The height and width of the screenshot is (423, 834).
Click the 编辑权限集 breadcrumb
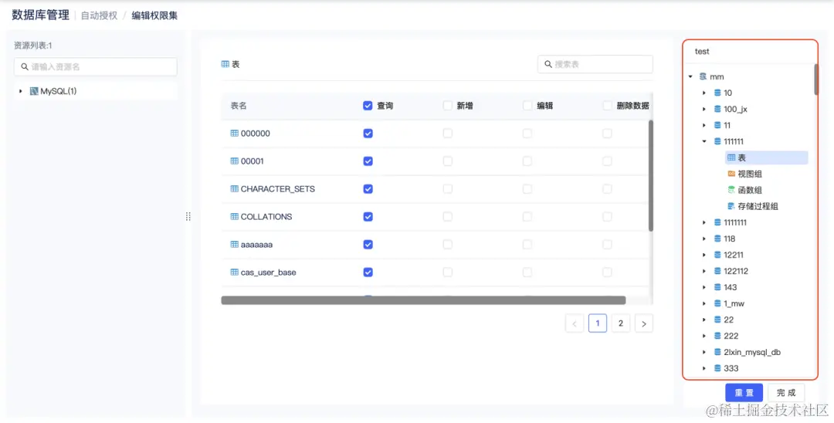(x=154, y=15)
